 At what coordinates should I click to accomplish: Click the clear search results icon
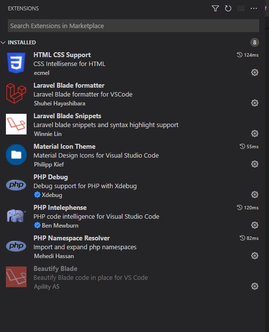(x=241, y=8)
